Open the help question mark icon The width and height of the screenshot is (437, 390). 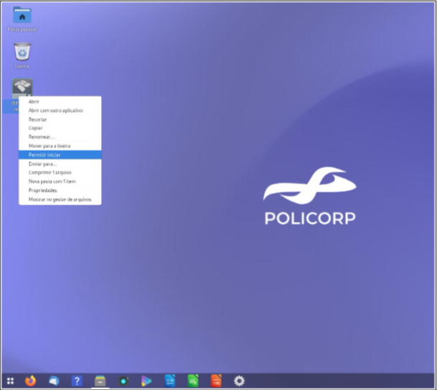[77, 381]
